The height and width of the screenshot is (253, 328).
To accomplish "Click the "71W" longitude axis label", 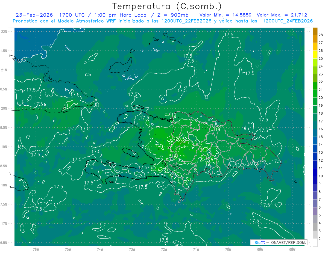I will (196, 249).
